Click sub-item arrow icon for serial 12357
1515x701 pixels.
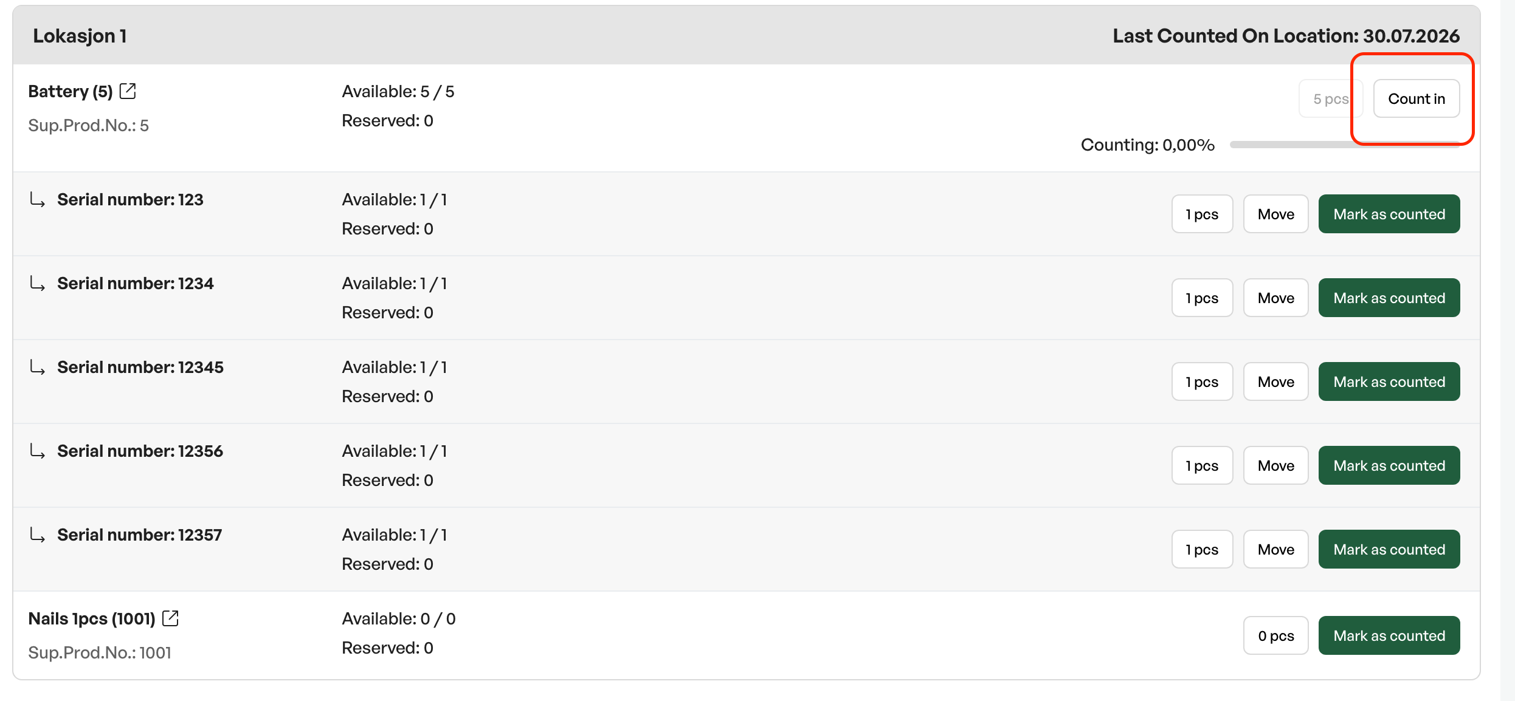38,535
